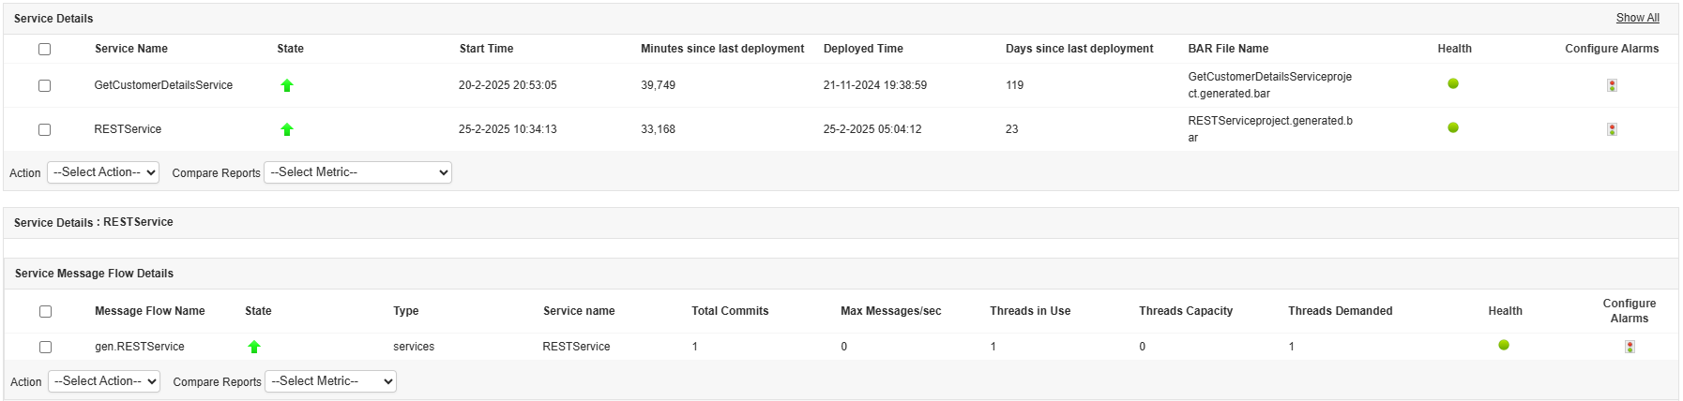Select the RESTService row checkbox
Screen dimensions: 1683x401
tap(44, 129)
